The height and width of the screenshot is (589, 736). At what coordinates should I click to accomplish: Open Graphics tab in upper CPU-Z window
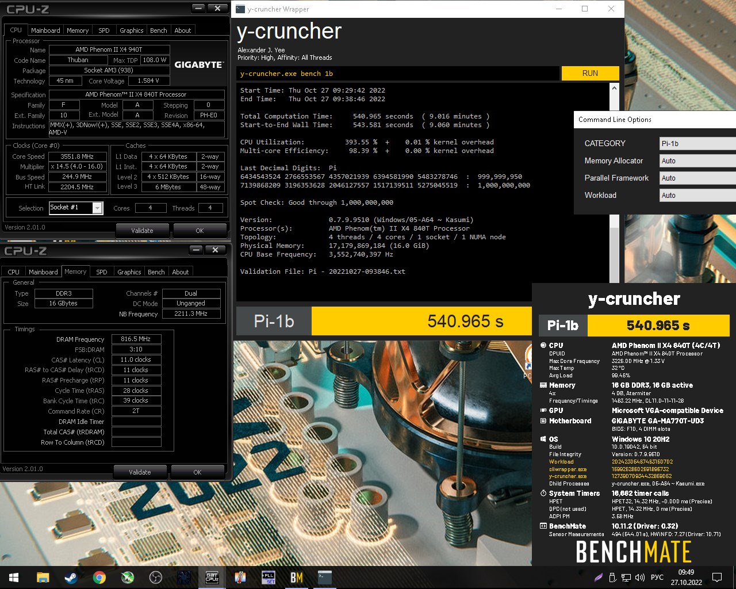pyautogui.click(x=132, y=30)
